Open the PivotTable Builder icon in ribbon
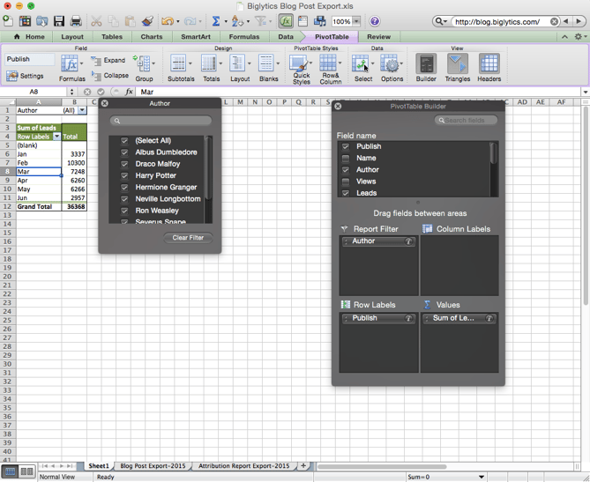590x482 pixels. pos(426,66)
